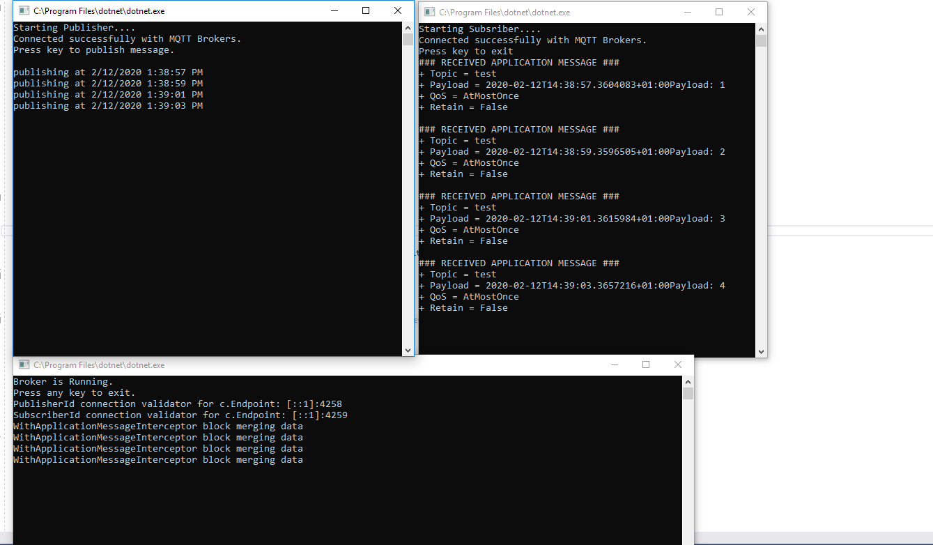Maximize the Subscriber console window
This screenshot has width=933, height=545.
(719, 13)
